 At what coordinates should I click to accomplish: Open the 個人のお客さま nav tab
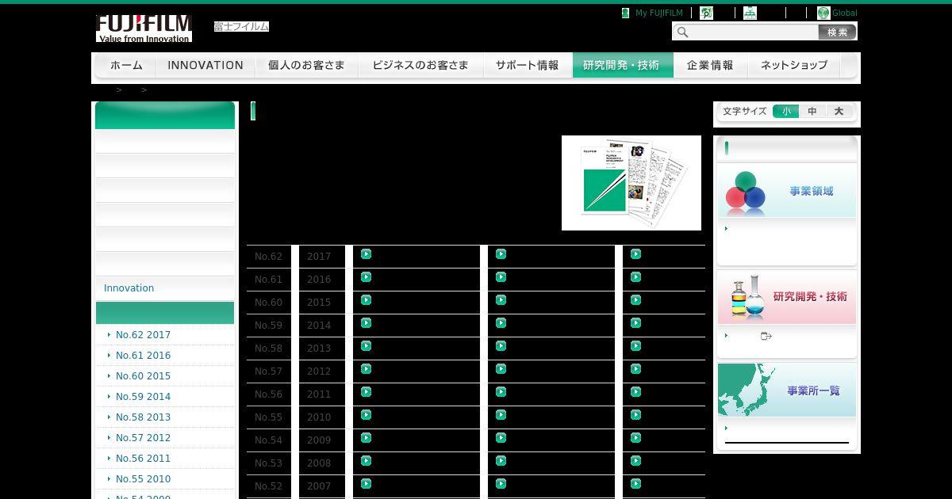click(x=307, y=66)
